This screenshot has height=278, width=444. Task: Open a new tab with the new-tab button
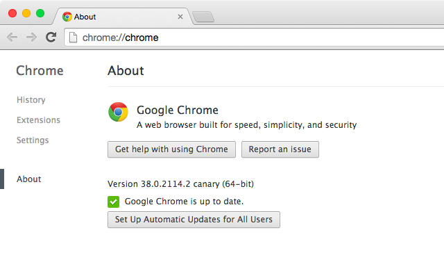pos(203,17)
